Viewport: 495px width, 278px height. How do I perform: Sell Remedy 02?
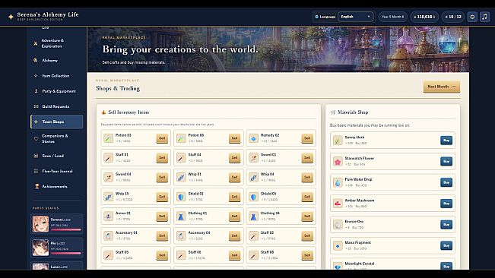click(307, 138)
